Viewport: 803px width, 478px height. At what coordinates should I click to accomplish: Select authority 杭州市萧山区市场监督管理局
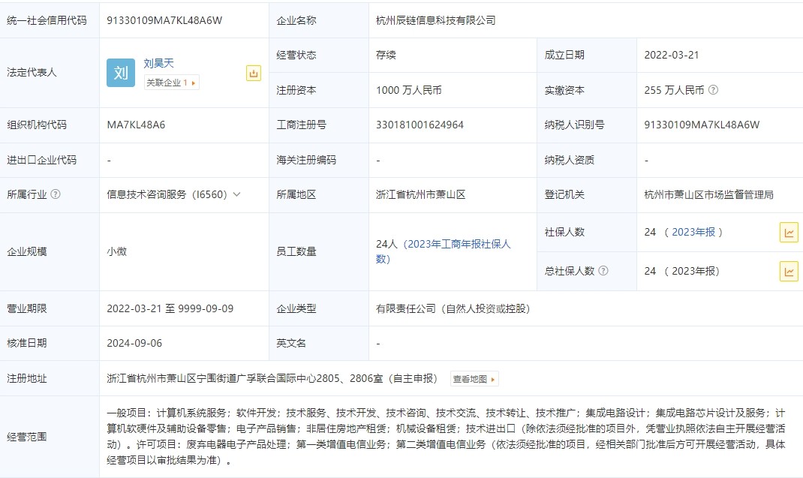coord(708,194)
